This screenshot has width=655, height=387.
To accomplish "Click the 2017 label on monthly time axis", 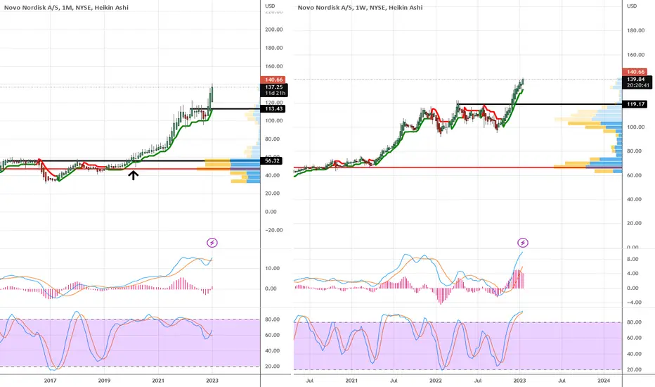I will tap(50, 381).
